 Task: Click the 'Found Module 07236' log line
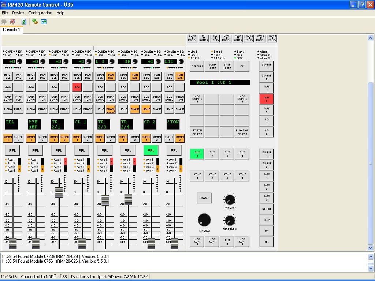tap(55, 256)
